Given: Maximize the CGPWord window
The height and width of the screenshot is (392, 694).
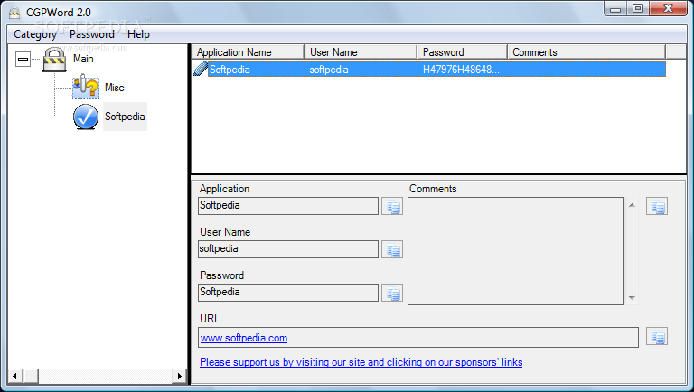Looking at the screenshot, I should [638, 8].
